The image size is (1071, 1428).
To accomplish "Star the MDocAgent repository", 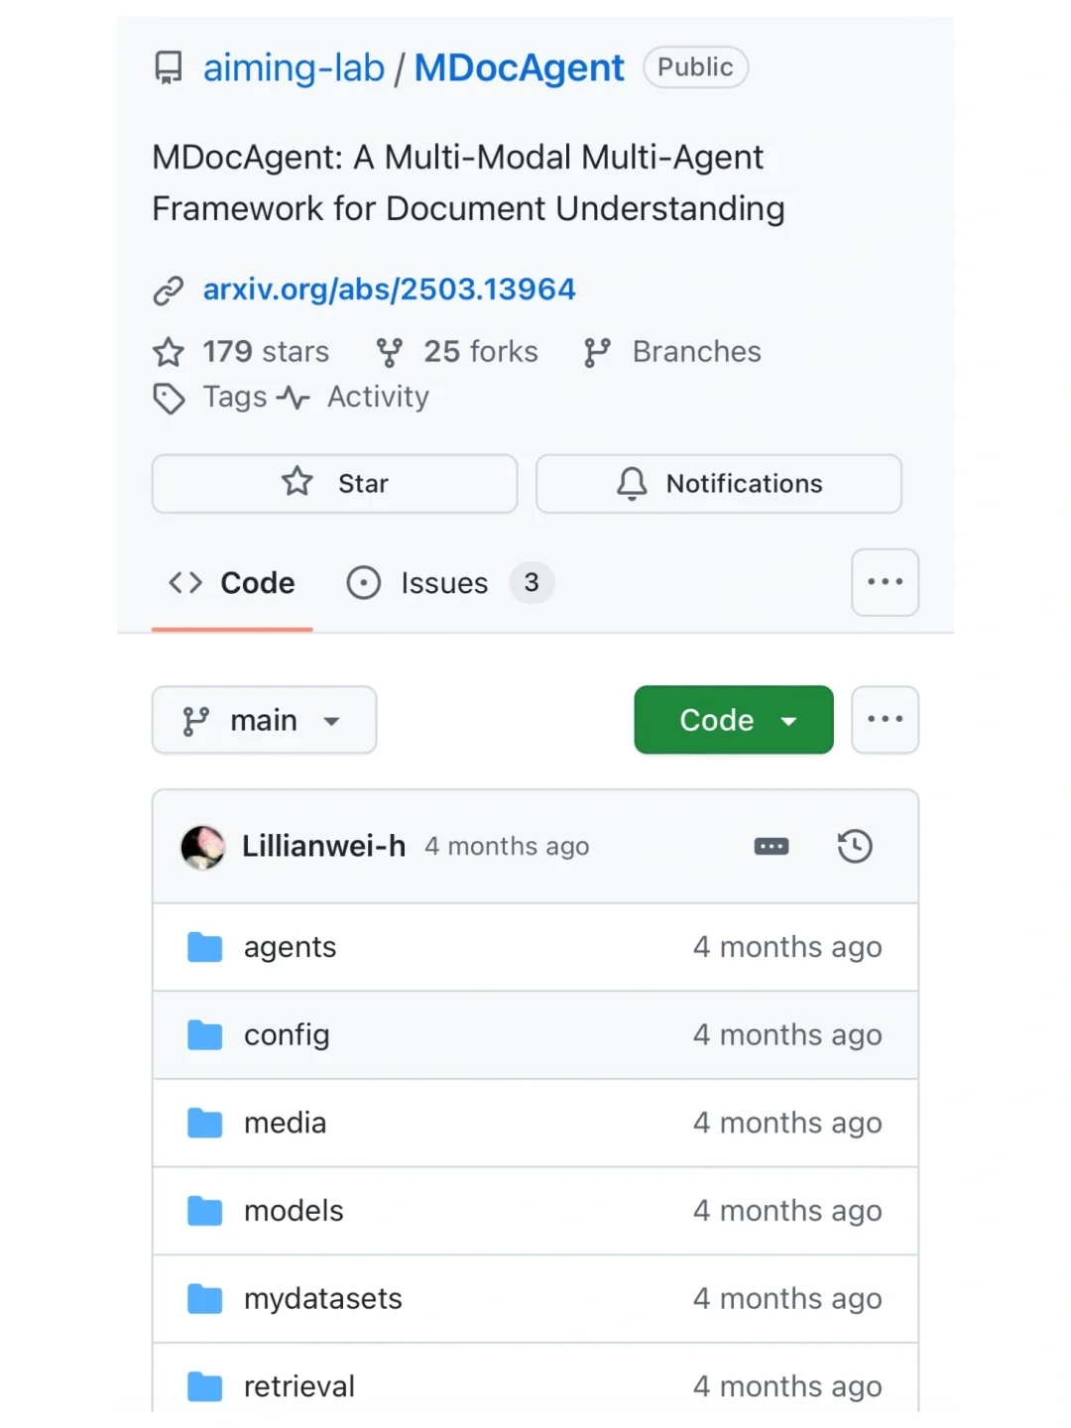I will (334, 484).
